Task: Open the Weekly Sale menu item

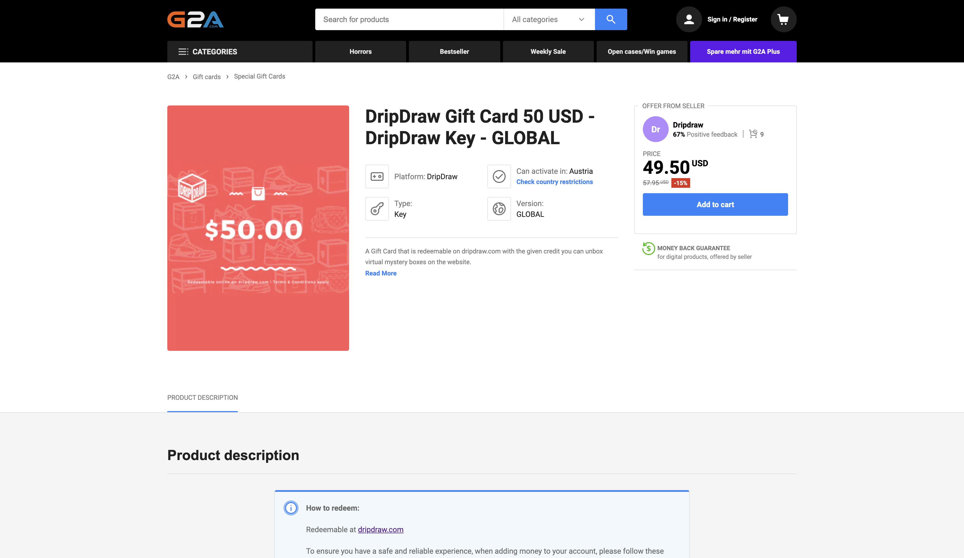Action: click(x=548, y=52)
